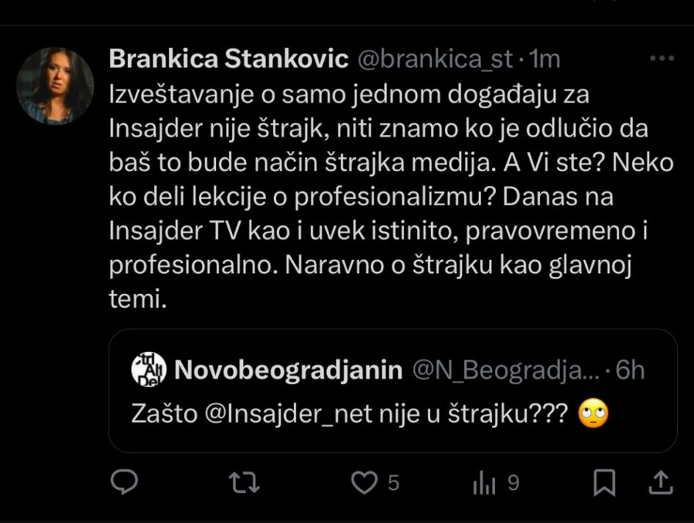Select the @N_Beogradja... handle in quote
This screenshot has width=694, height=523.
coord(505,370)
